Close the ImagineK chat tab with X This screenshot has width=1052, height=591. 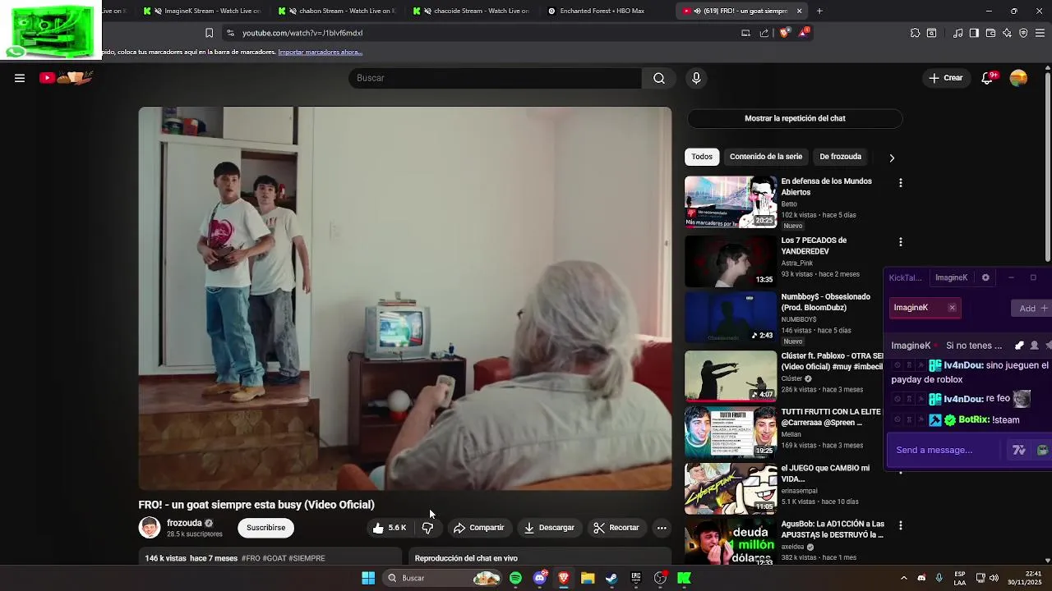click(952, 308)
